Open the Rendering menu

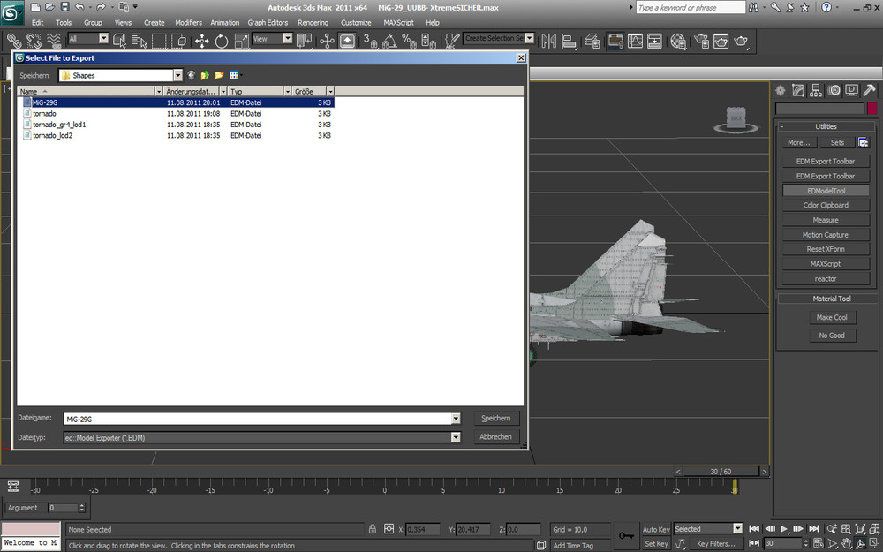[313, 22]
